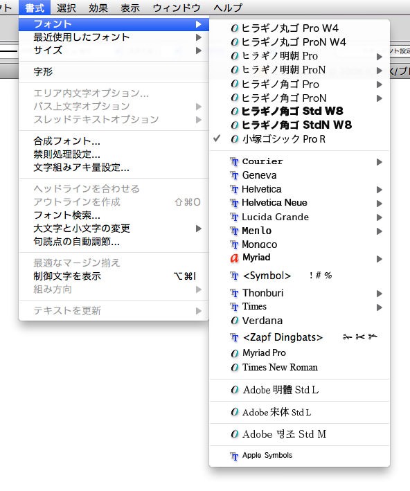Viewport: 410px width, 491px height.
Task: Expand Courier font styles arrow
Action: [380, 162]
